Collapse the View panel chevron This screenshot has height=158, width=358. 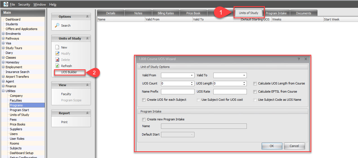pyautogui.click(x=87, y=85)
